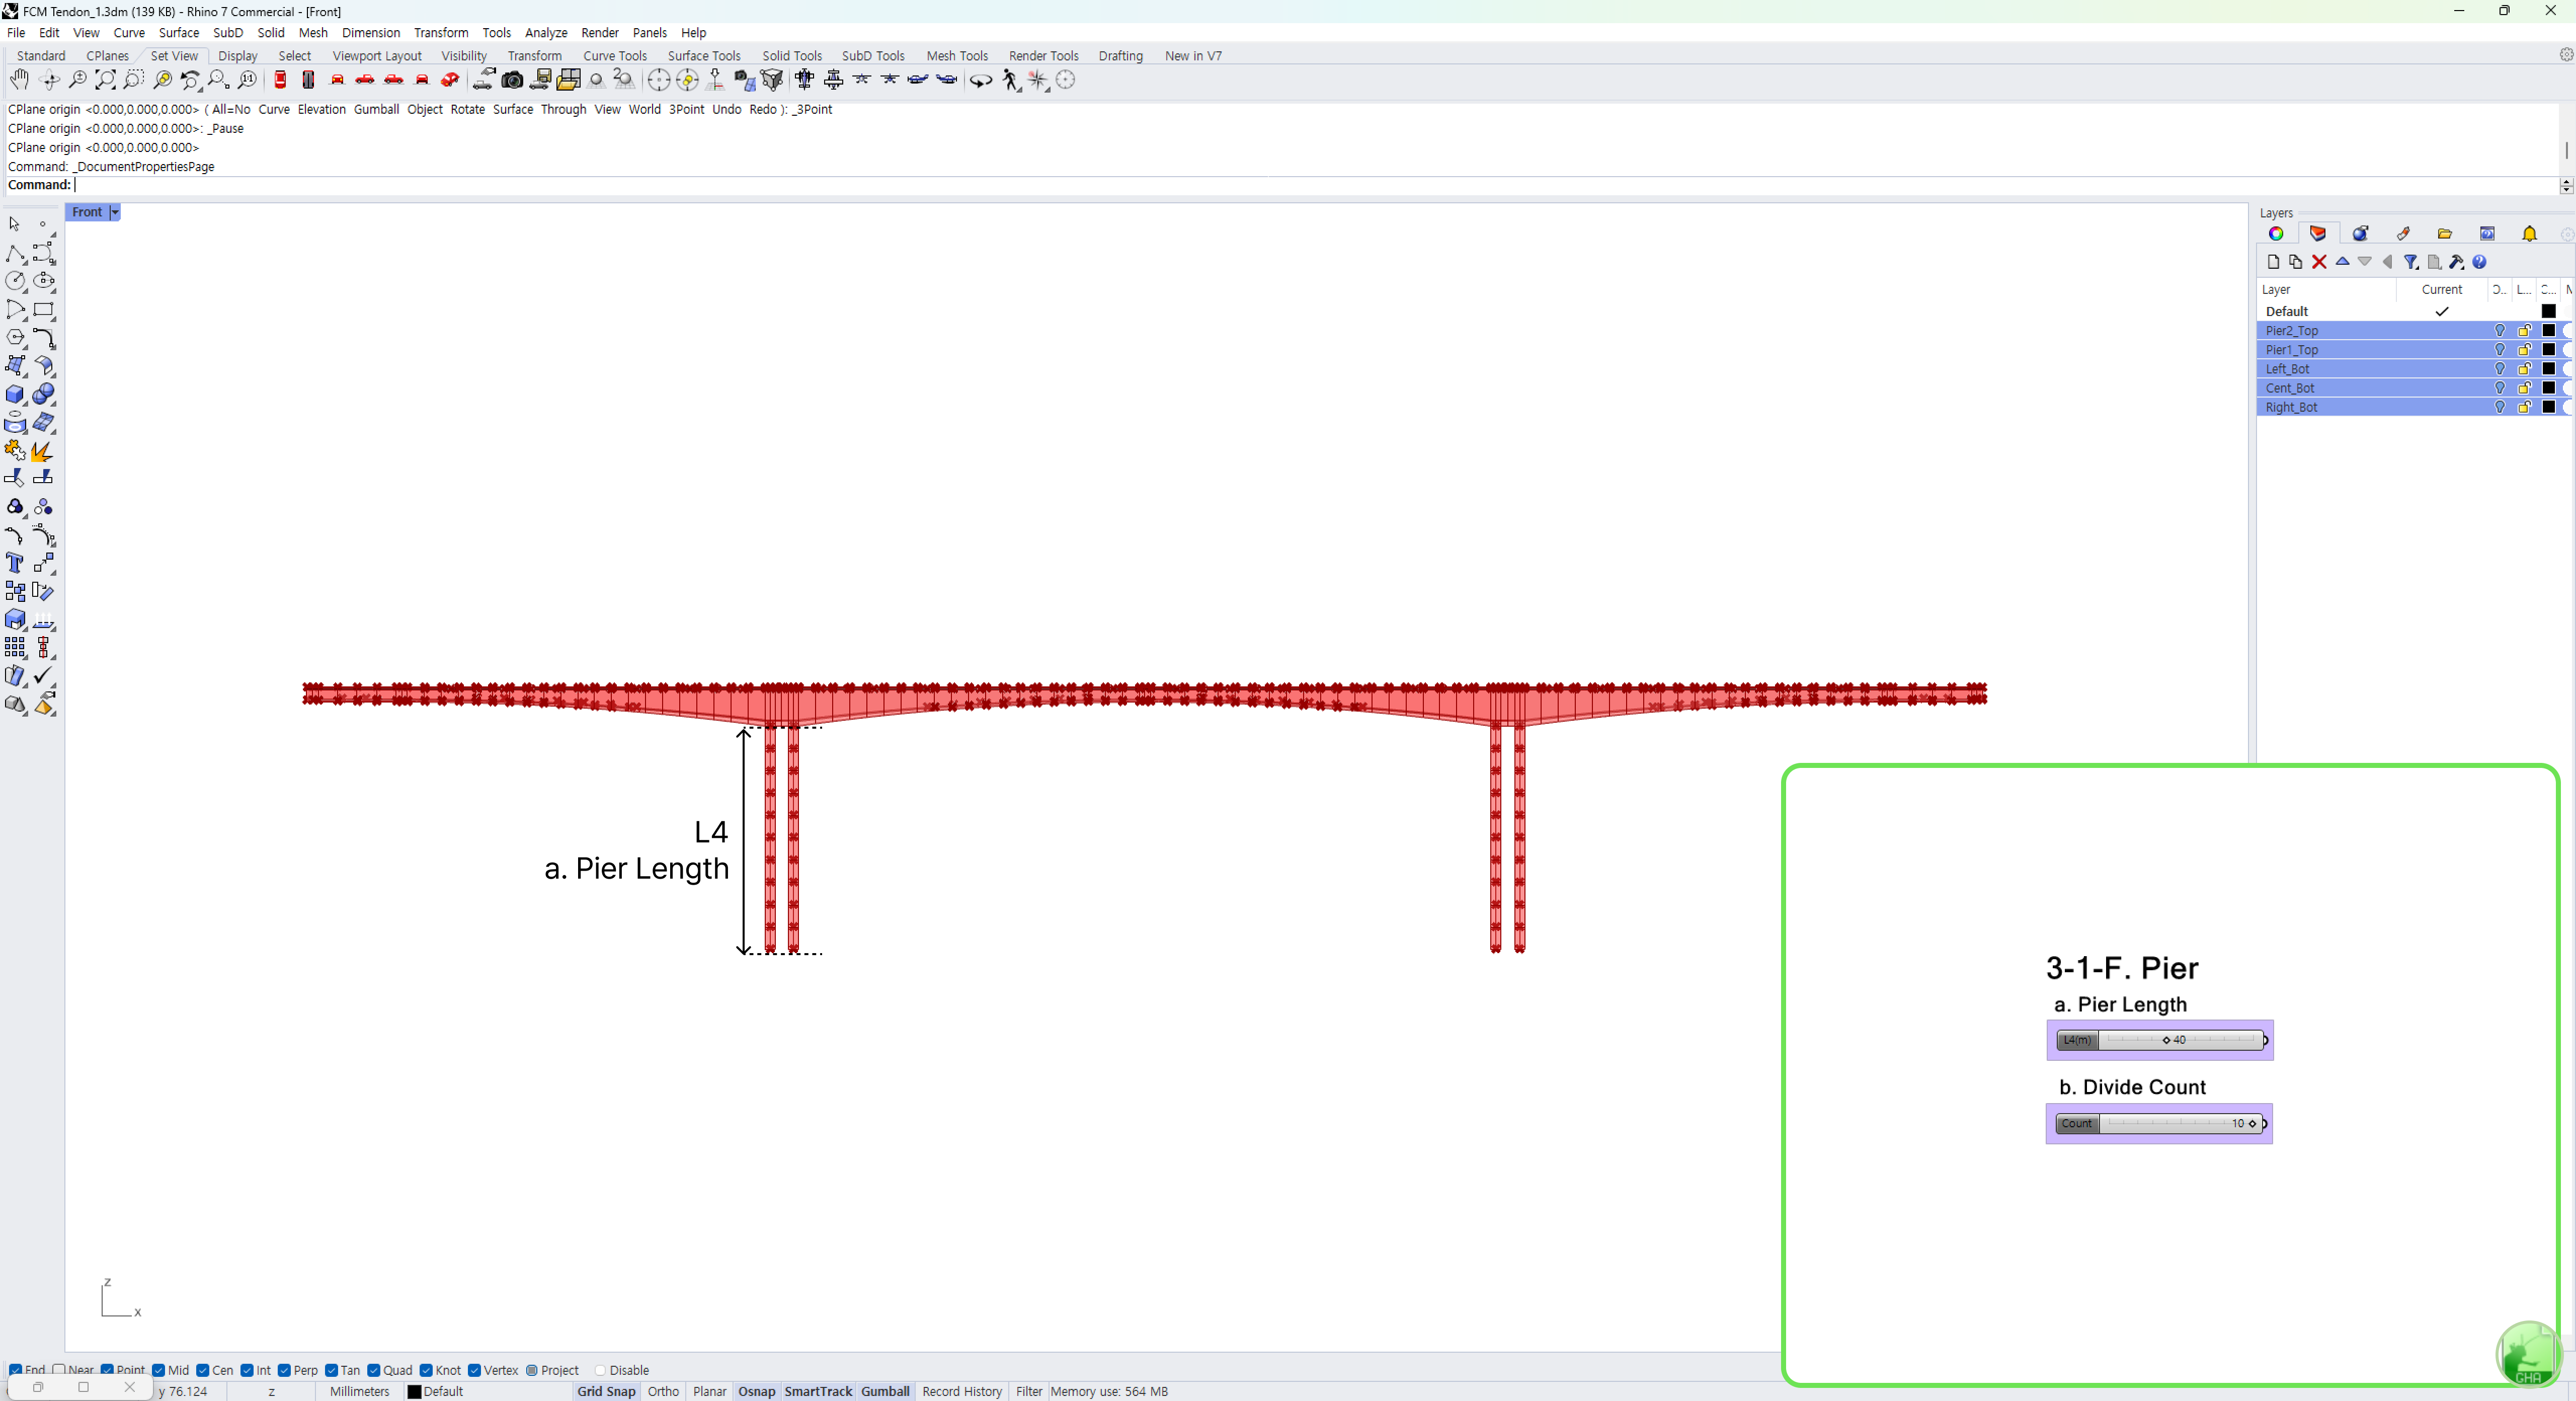Screen dimensions: 2576x1401
Task: Click the Grasshopper GHA icon
Action: [x=2528, y=1355]
